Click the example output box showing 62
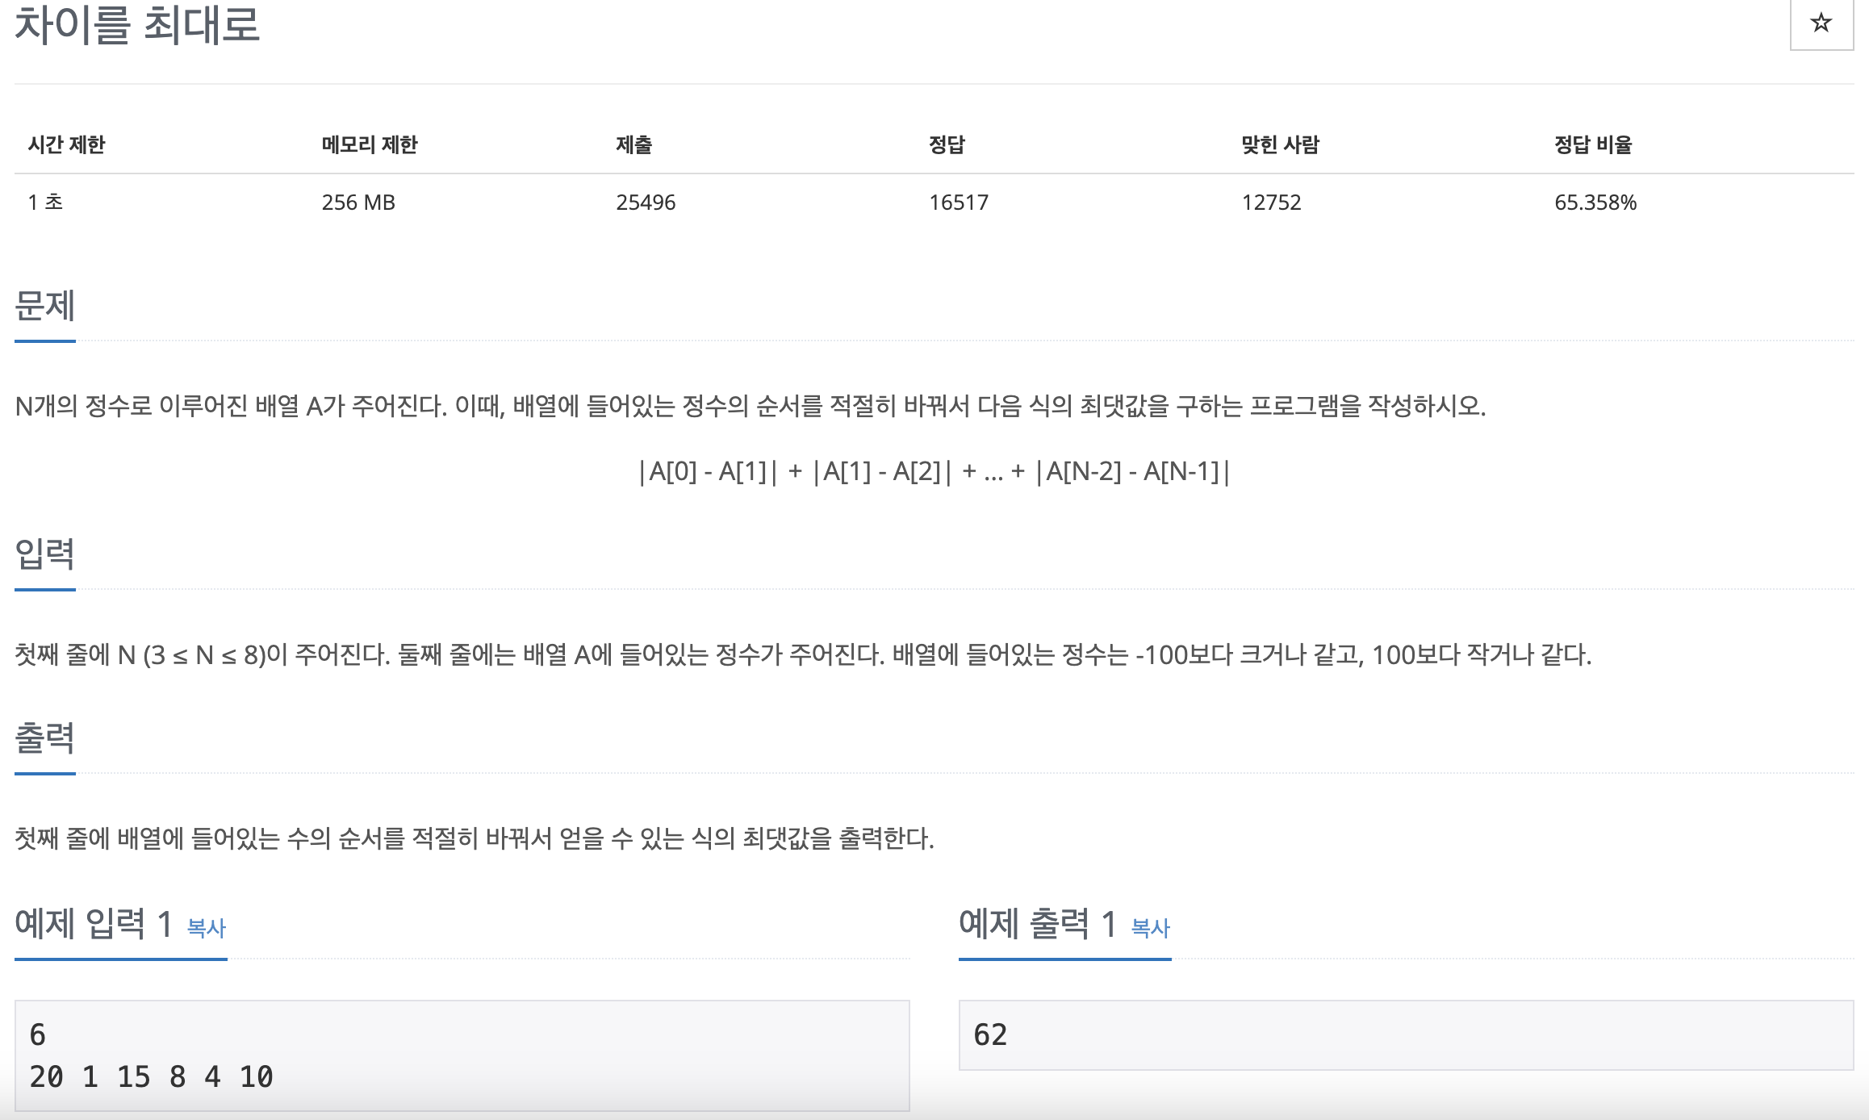The image size is (1869, 1120). (1405, 1035)
